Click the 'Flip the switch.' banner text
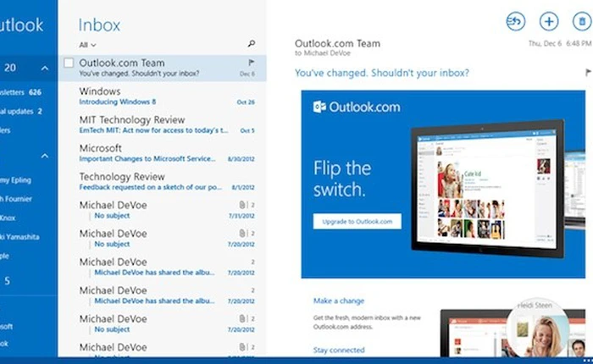 pos(342,179)
